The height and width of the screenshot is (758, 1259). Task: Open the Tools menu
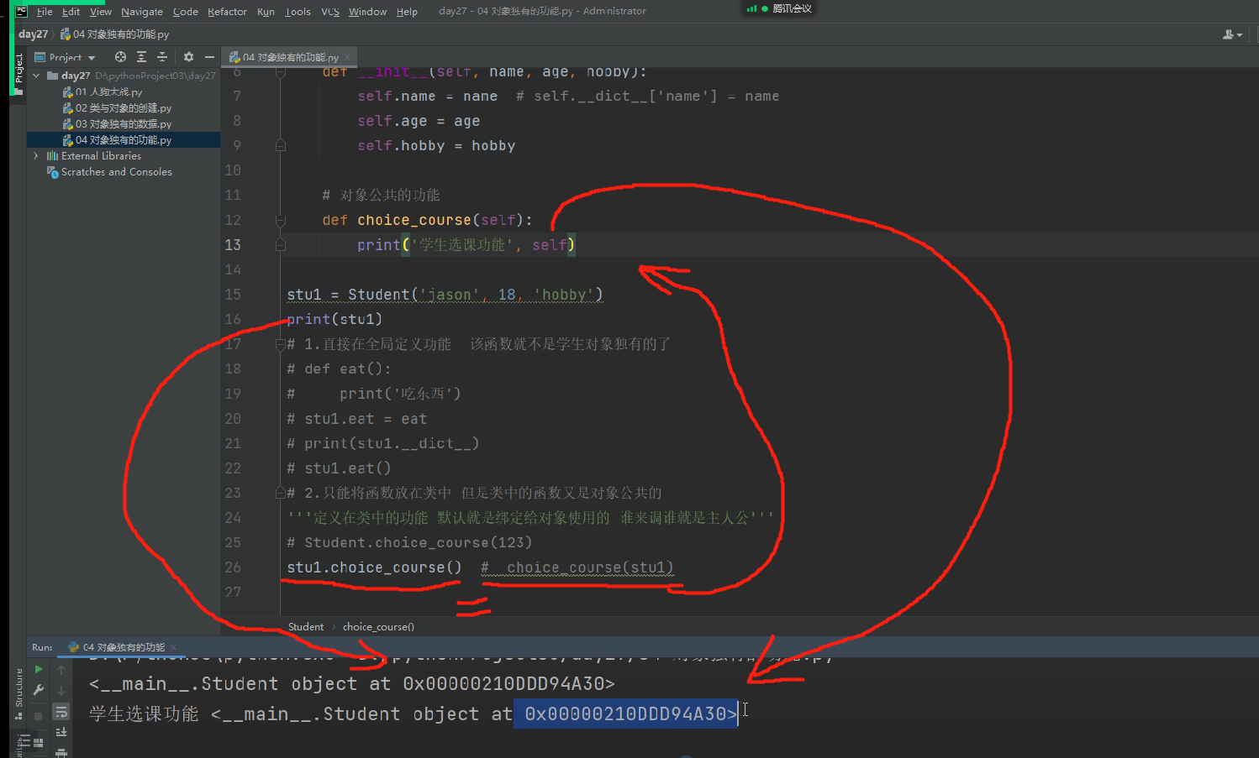pyautogui.click(x=298, y=12)
